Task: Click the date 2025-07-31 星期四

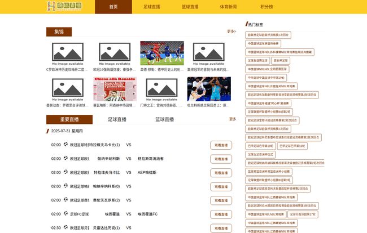Action: (x=67, y=131)
